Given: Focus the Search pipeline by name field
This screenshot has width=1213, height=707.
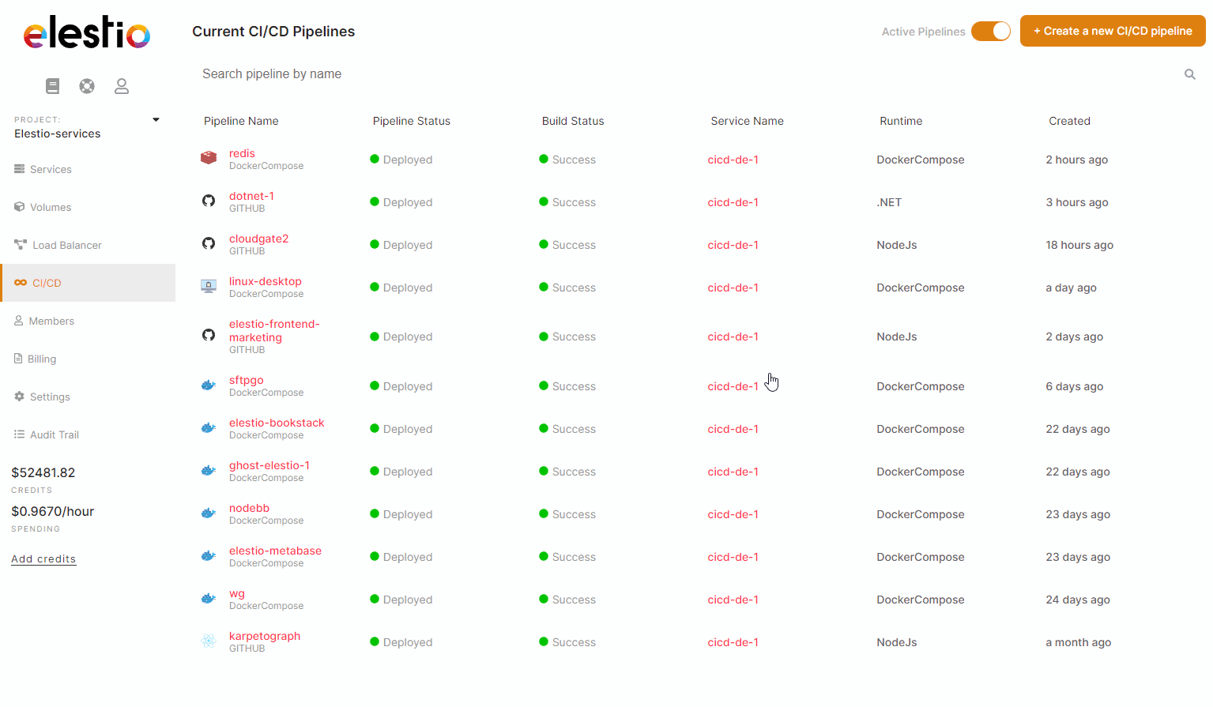Looking at the screenshot, I should click(680, 74).
